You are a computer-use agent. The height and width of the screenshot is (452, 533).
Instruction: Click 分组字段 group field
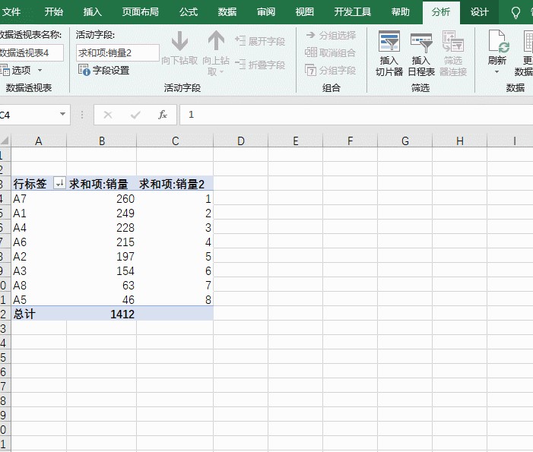click(331, 71)
